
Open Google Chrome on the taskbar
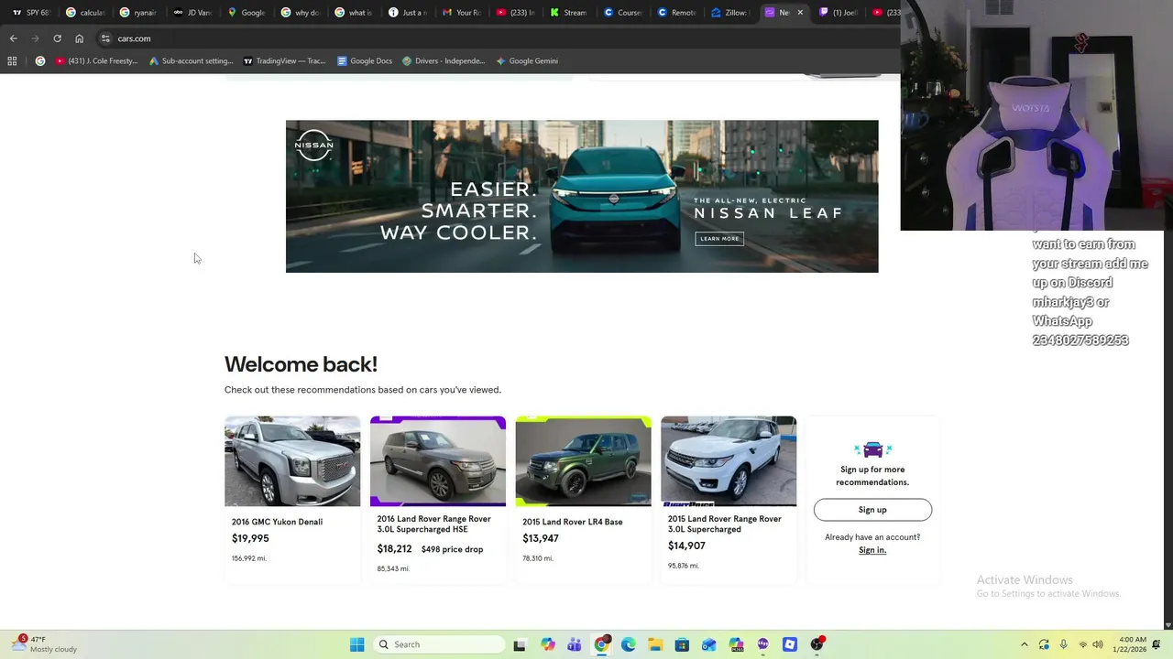tap(601, 644)
